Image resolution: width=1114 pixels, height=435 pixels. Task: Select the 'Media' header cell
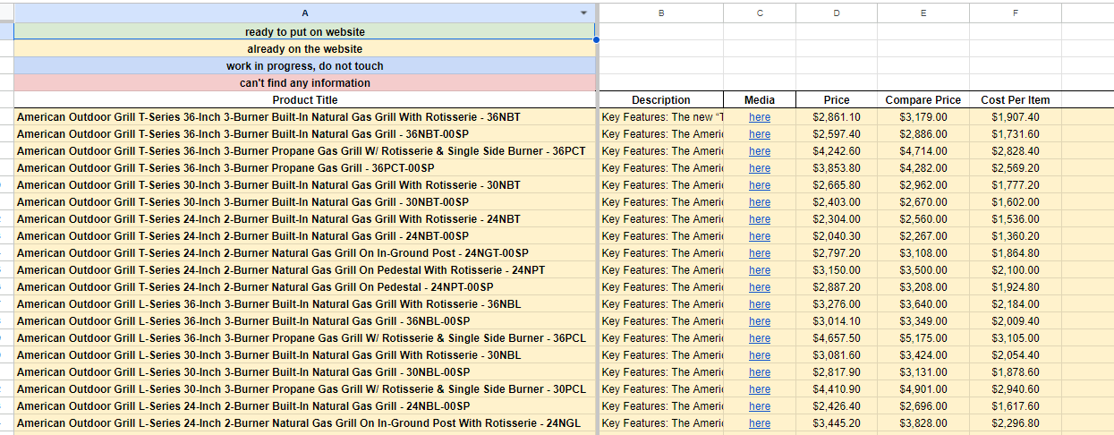click(760, 100)
